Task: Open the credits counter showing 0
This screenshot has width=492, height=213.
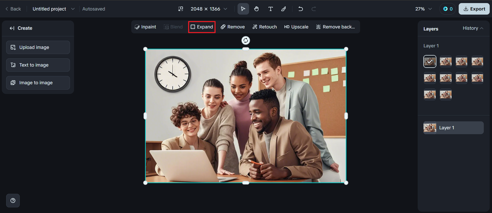Action: [x=448, y=9]
